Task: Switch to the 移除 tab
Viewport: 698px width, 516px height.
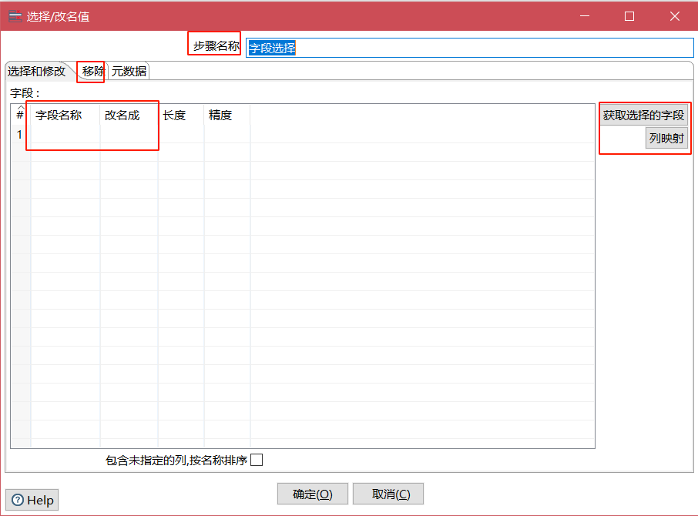Action: (x=92, y=72)
